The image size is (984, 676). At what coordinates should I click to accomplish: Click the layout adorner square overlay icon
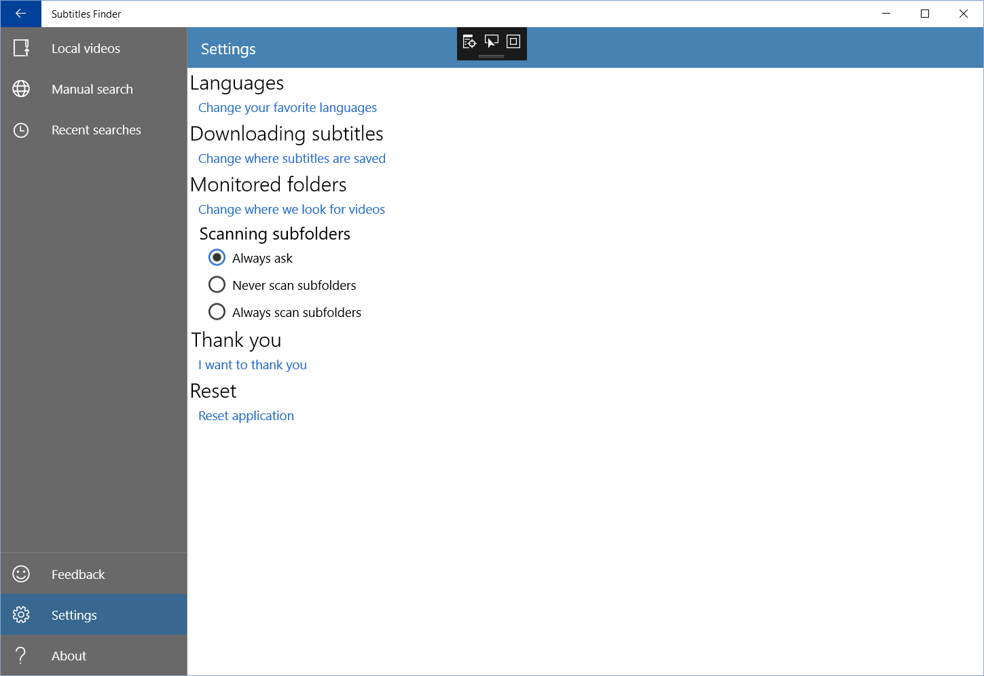513,41
